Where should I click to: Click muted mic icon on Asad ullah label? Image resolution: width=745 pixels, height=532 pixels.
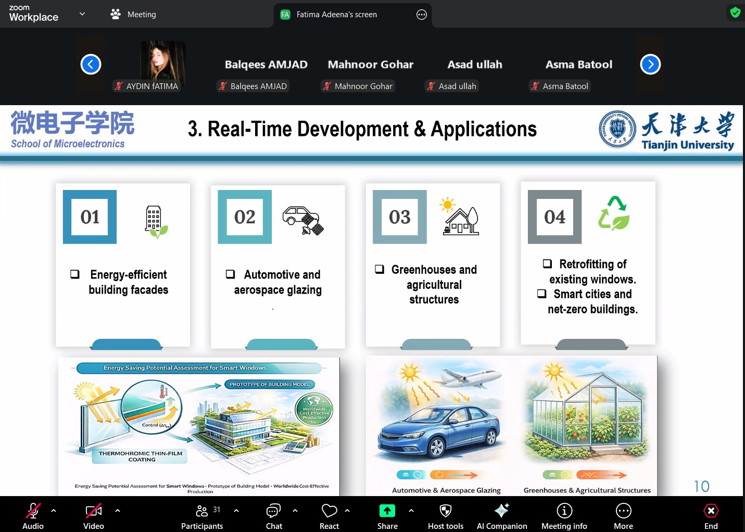[x=431, y=86]
